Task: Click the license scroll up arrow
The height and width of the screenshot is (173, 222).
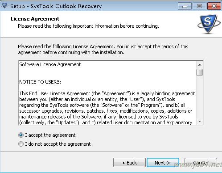Action: click(200, 65)
